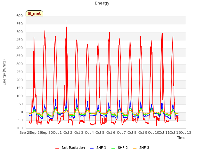Viewport: 205px width, 154px height.
Task: Click the orange SHF 3 legend swatch
Action: coord(135,148)
